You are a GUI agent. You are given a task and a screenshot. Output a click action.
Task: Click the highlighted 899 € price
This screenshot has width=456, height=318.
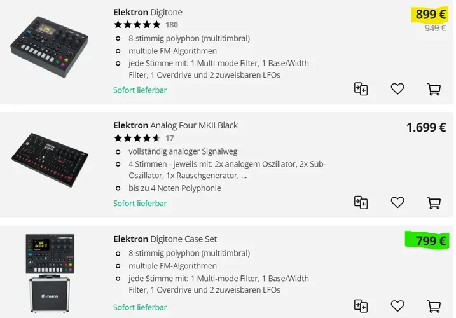click(431, 14)
